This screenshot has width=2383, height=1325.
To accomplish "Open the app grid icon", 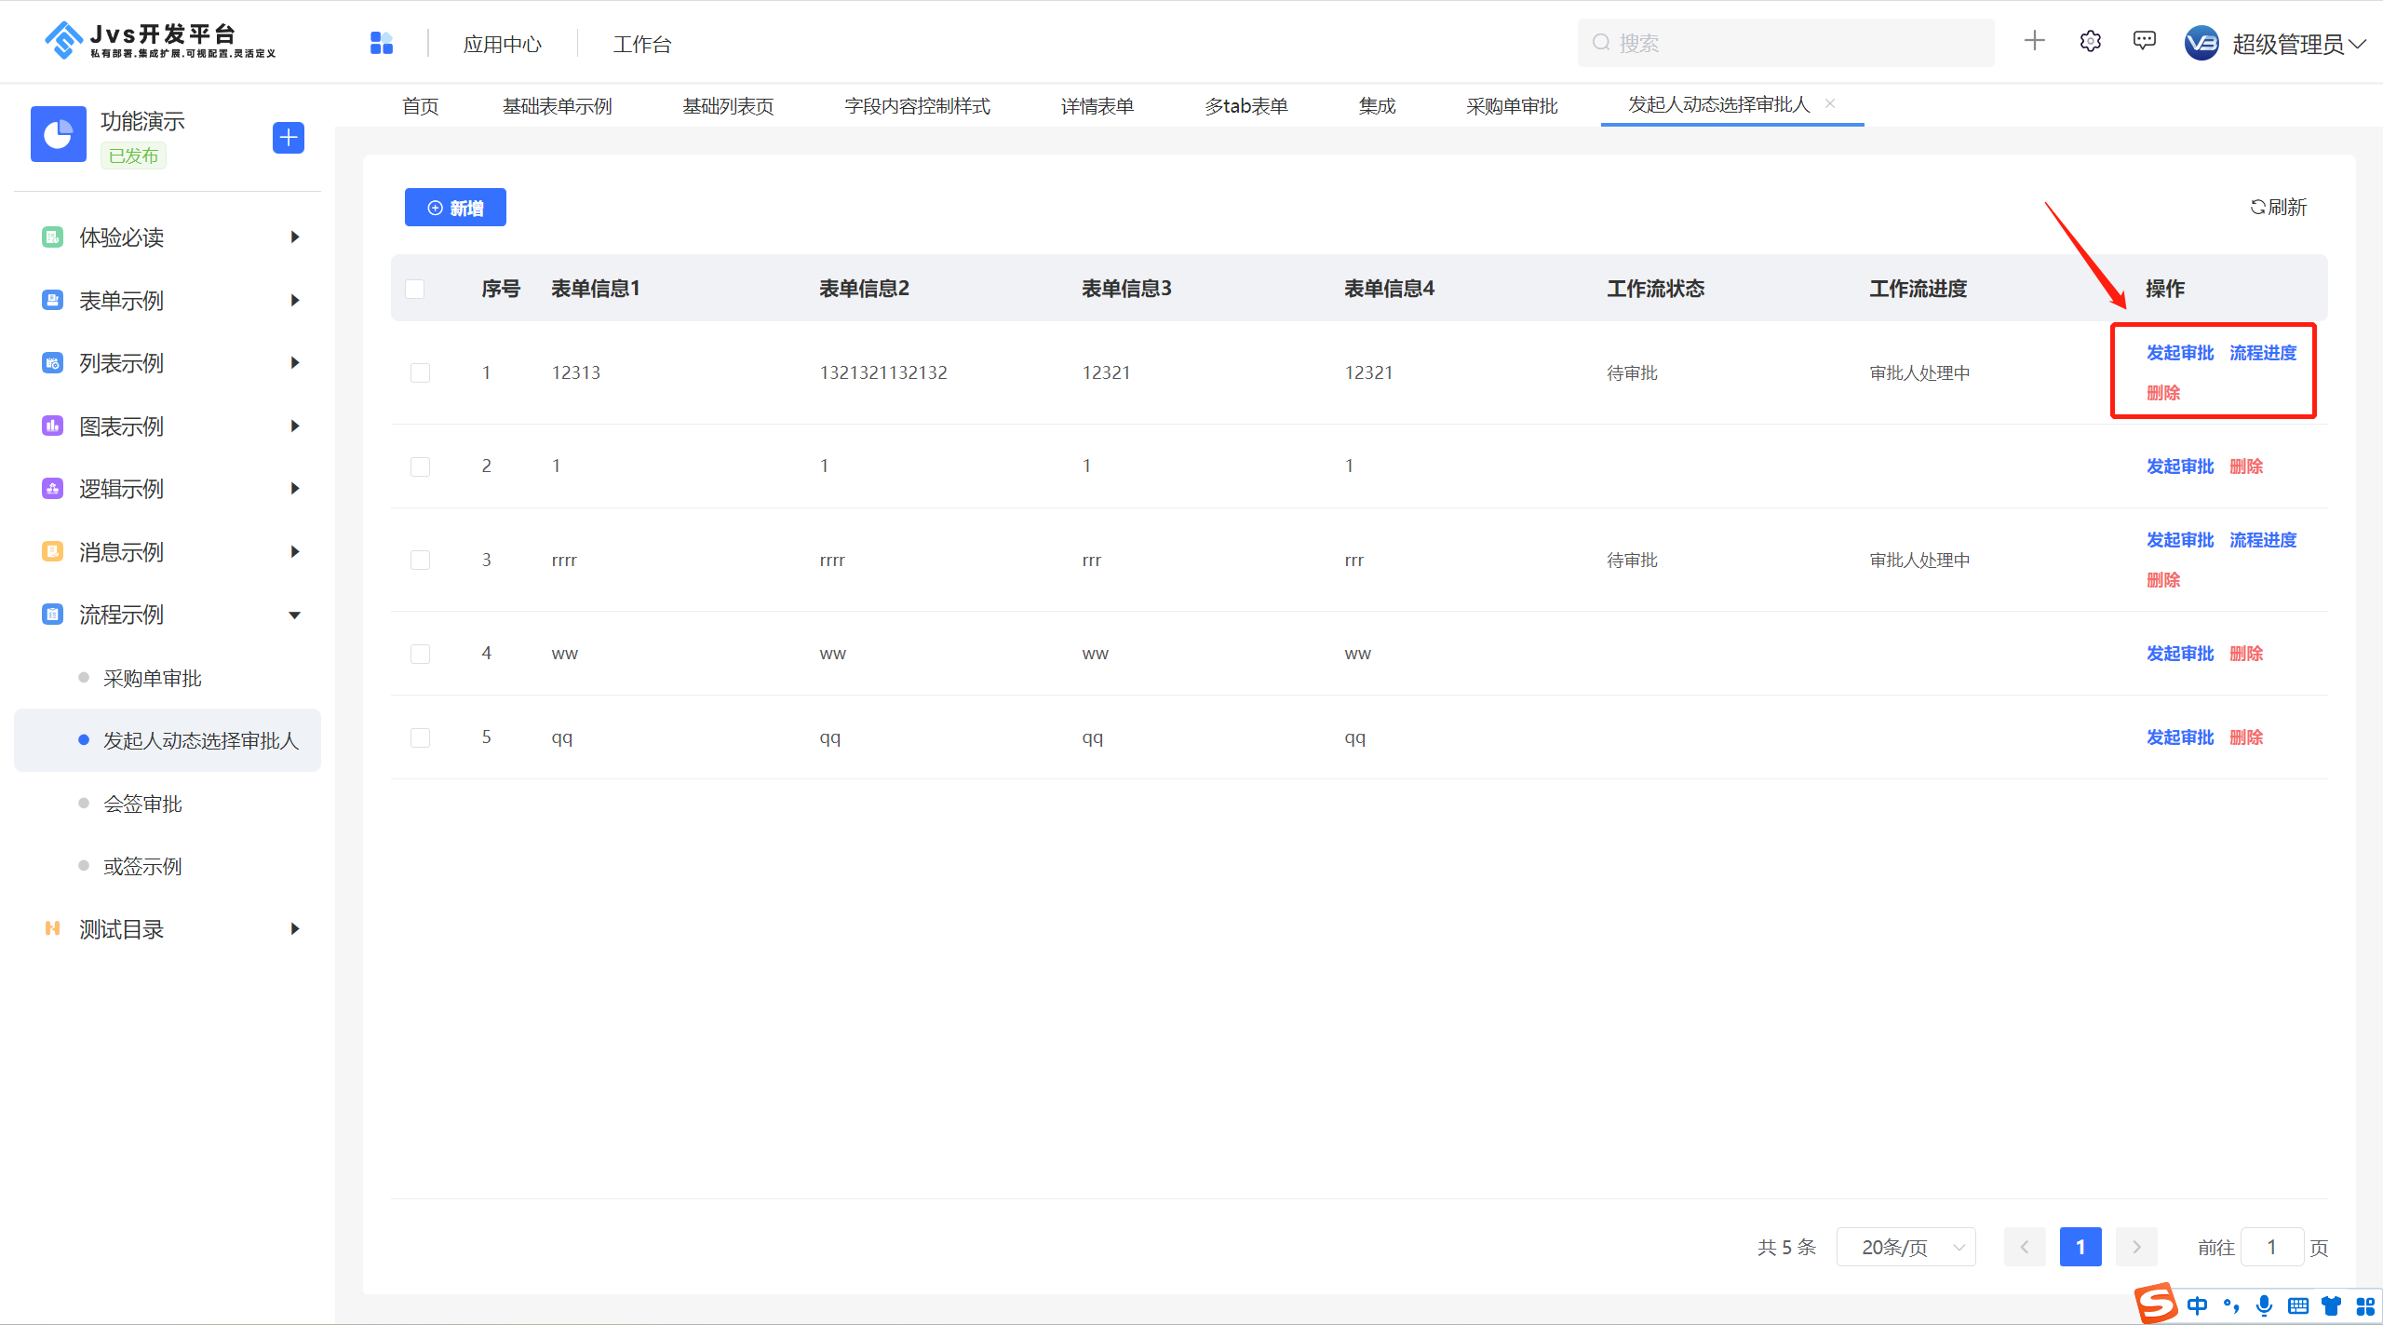I will (382, 43).
